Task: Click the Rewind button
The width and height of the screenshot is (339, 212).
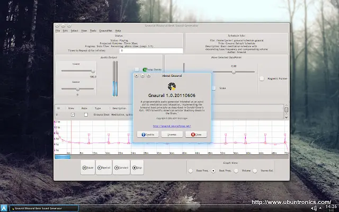Action: (x=104, y=167)
